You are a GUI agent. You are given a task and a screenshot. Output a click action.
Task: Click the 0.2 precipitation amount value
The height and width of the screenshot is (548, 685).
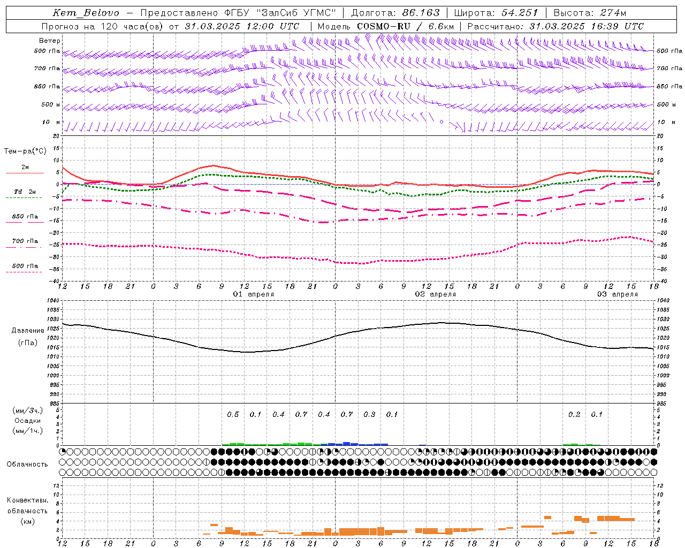coord(574,414)
